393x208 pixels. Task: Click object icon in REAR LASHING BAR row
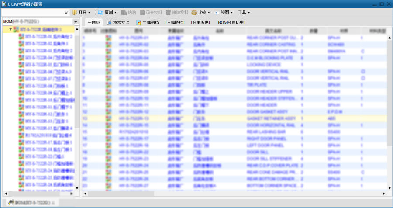(108, 132)
